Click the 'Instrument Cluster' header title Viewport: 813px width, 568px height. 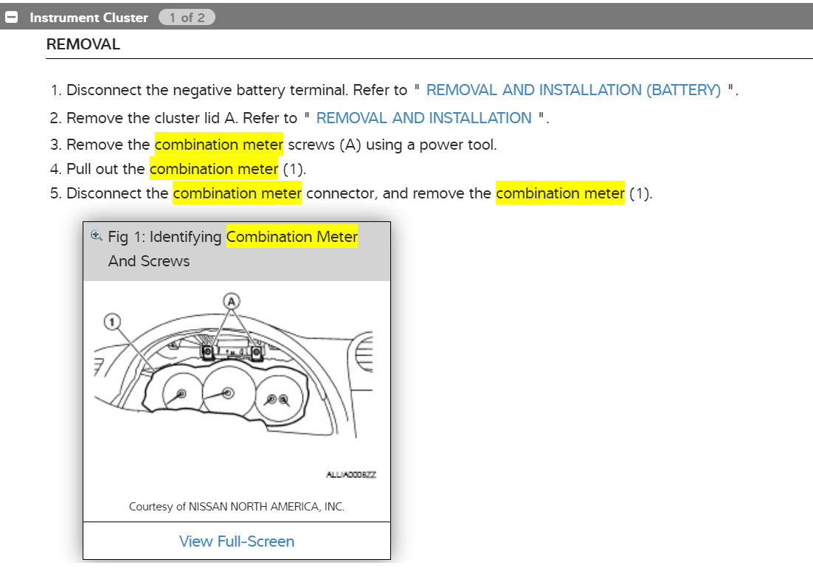[89, 18]
